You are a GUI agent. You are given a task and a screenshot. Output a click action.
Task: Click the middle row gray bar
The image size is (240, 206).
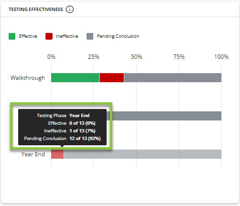(167, 116)
